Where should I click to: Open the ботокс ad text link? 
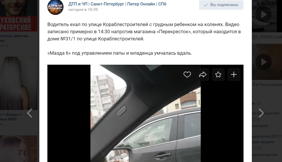(x=11, y=117)
